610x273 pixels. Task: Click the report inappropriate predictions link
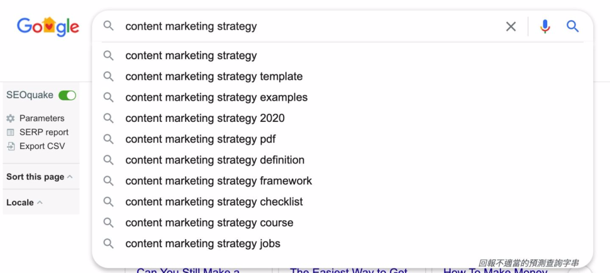point(528,263)
